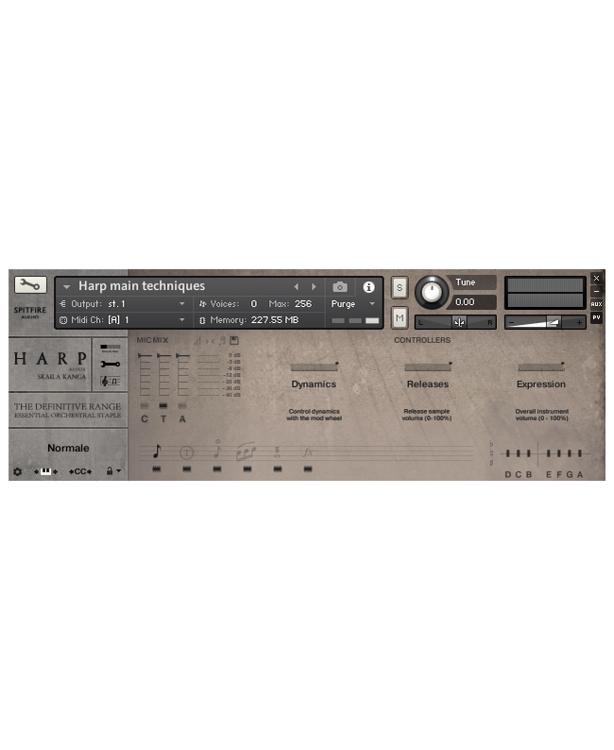Image resolution: width=614 pixels, height=750 pixels.
Task: Click the E harp pedal
Action: pos(549,453)
